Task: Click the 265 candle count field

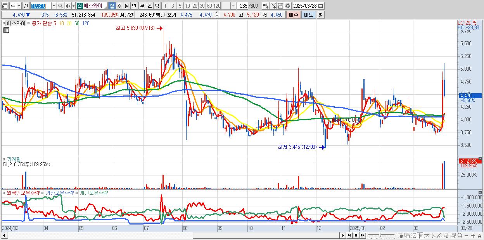Action: click(242, 6)
